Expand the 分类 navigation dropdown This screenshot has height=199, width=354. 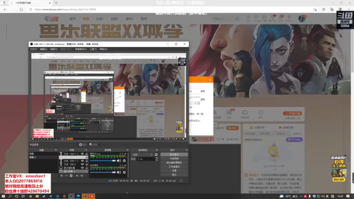point(100,19)
